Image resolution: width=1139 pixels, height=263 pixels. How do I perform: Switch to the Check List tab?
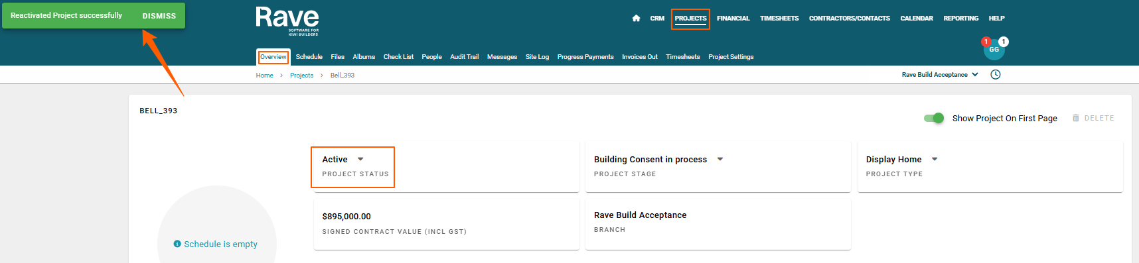pyautogui.click(x=398, y=57)
